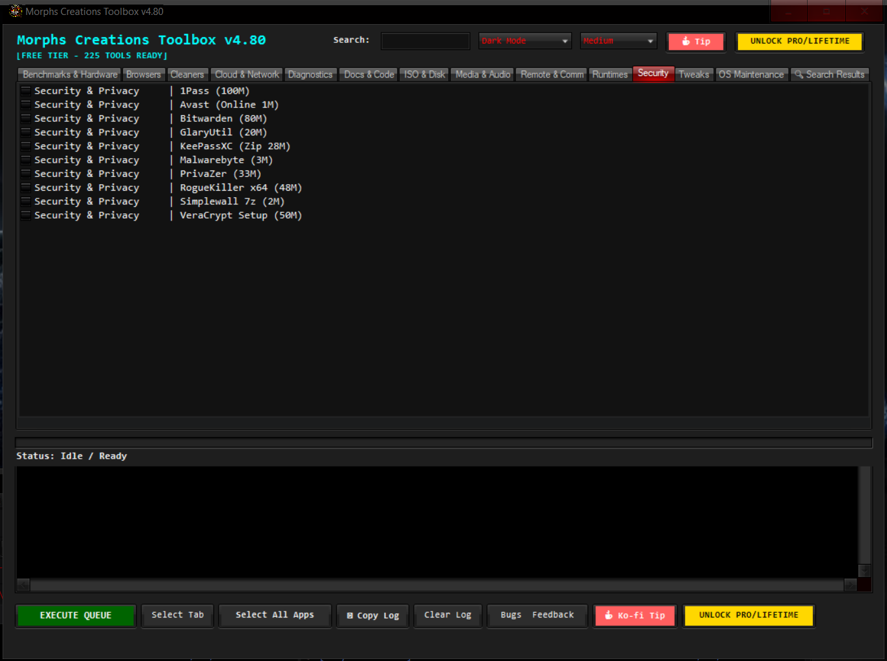Click the log's horizontal scrollbar left arrow

coord(23,585)
